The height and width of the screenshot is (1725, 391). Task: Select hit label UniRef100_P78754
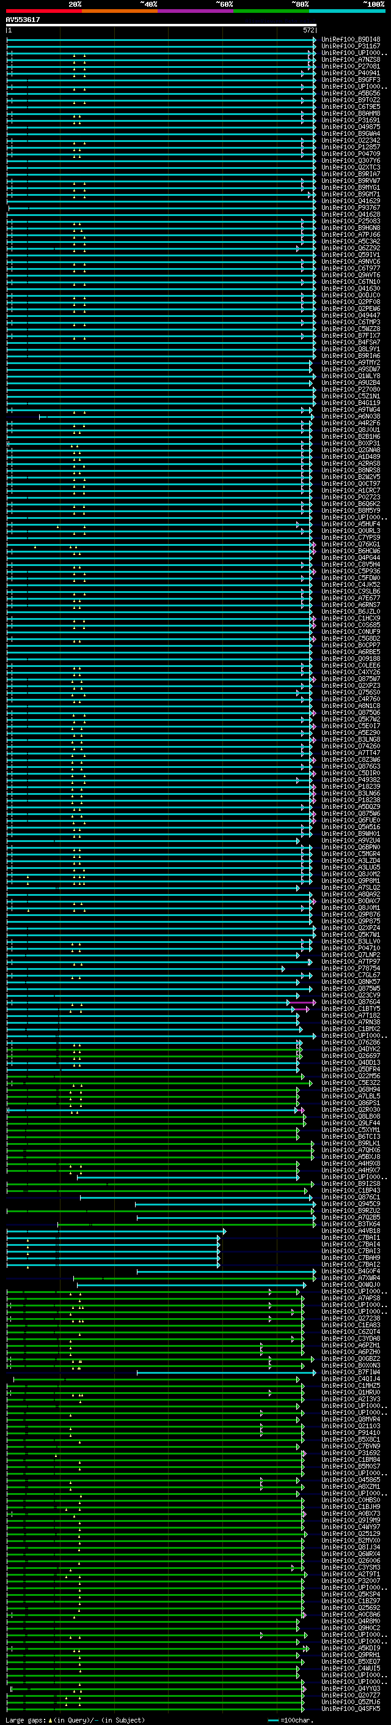(x=351, y=968)
